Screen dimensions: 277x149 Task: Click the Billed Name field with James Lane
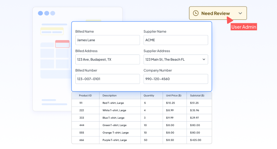pos(107,40)
